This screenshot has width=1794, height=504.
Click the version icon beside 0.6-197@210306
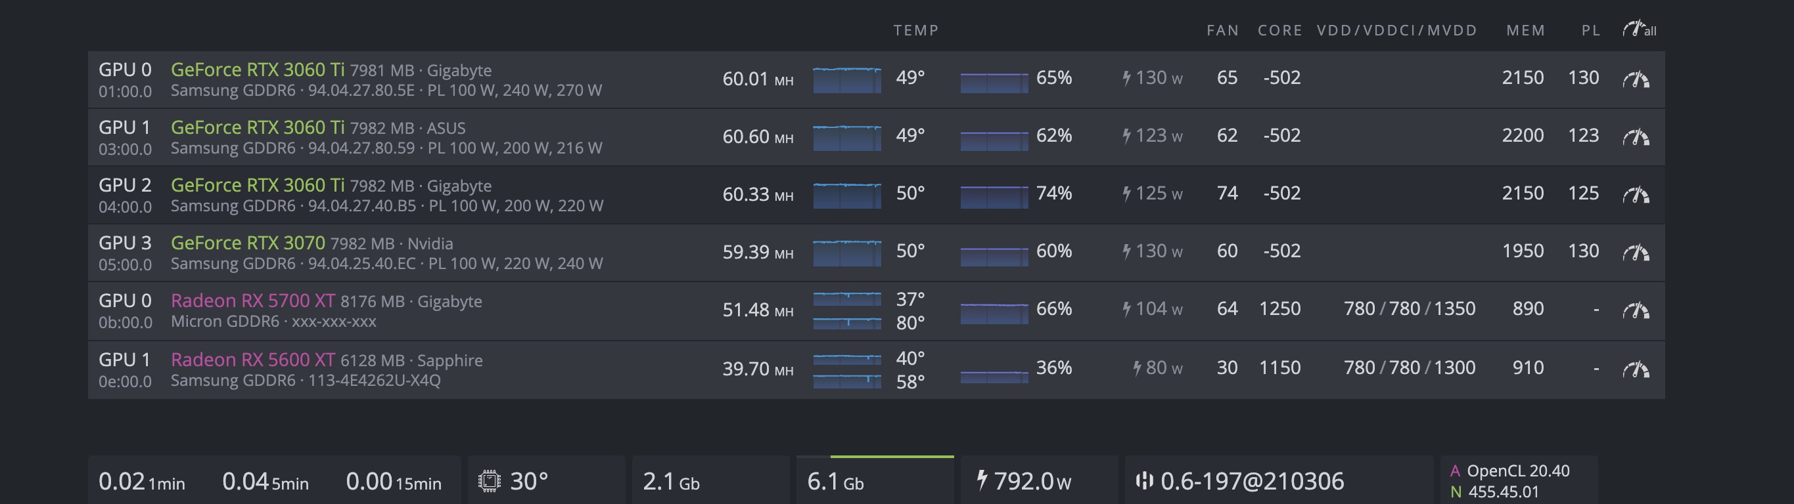[1143, 481]
